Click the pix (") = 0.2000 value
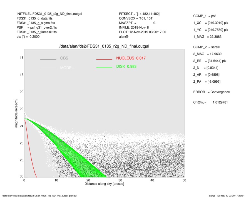 (28, 37)
